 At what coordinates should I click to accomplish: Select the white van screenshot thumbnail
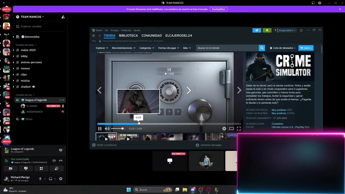[172, 137]
